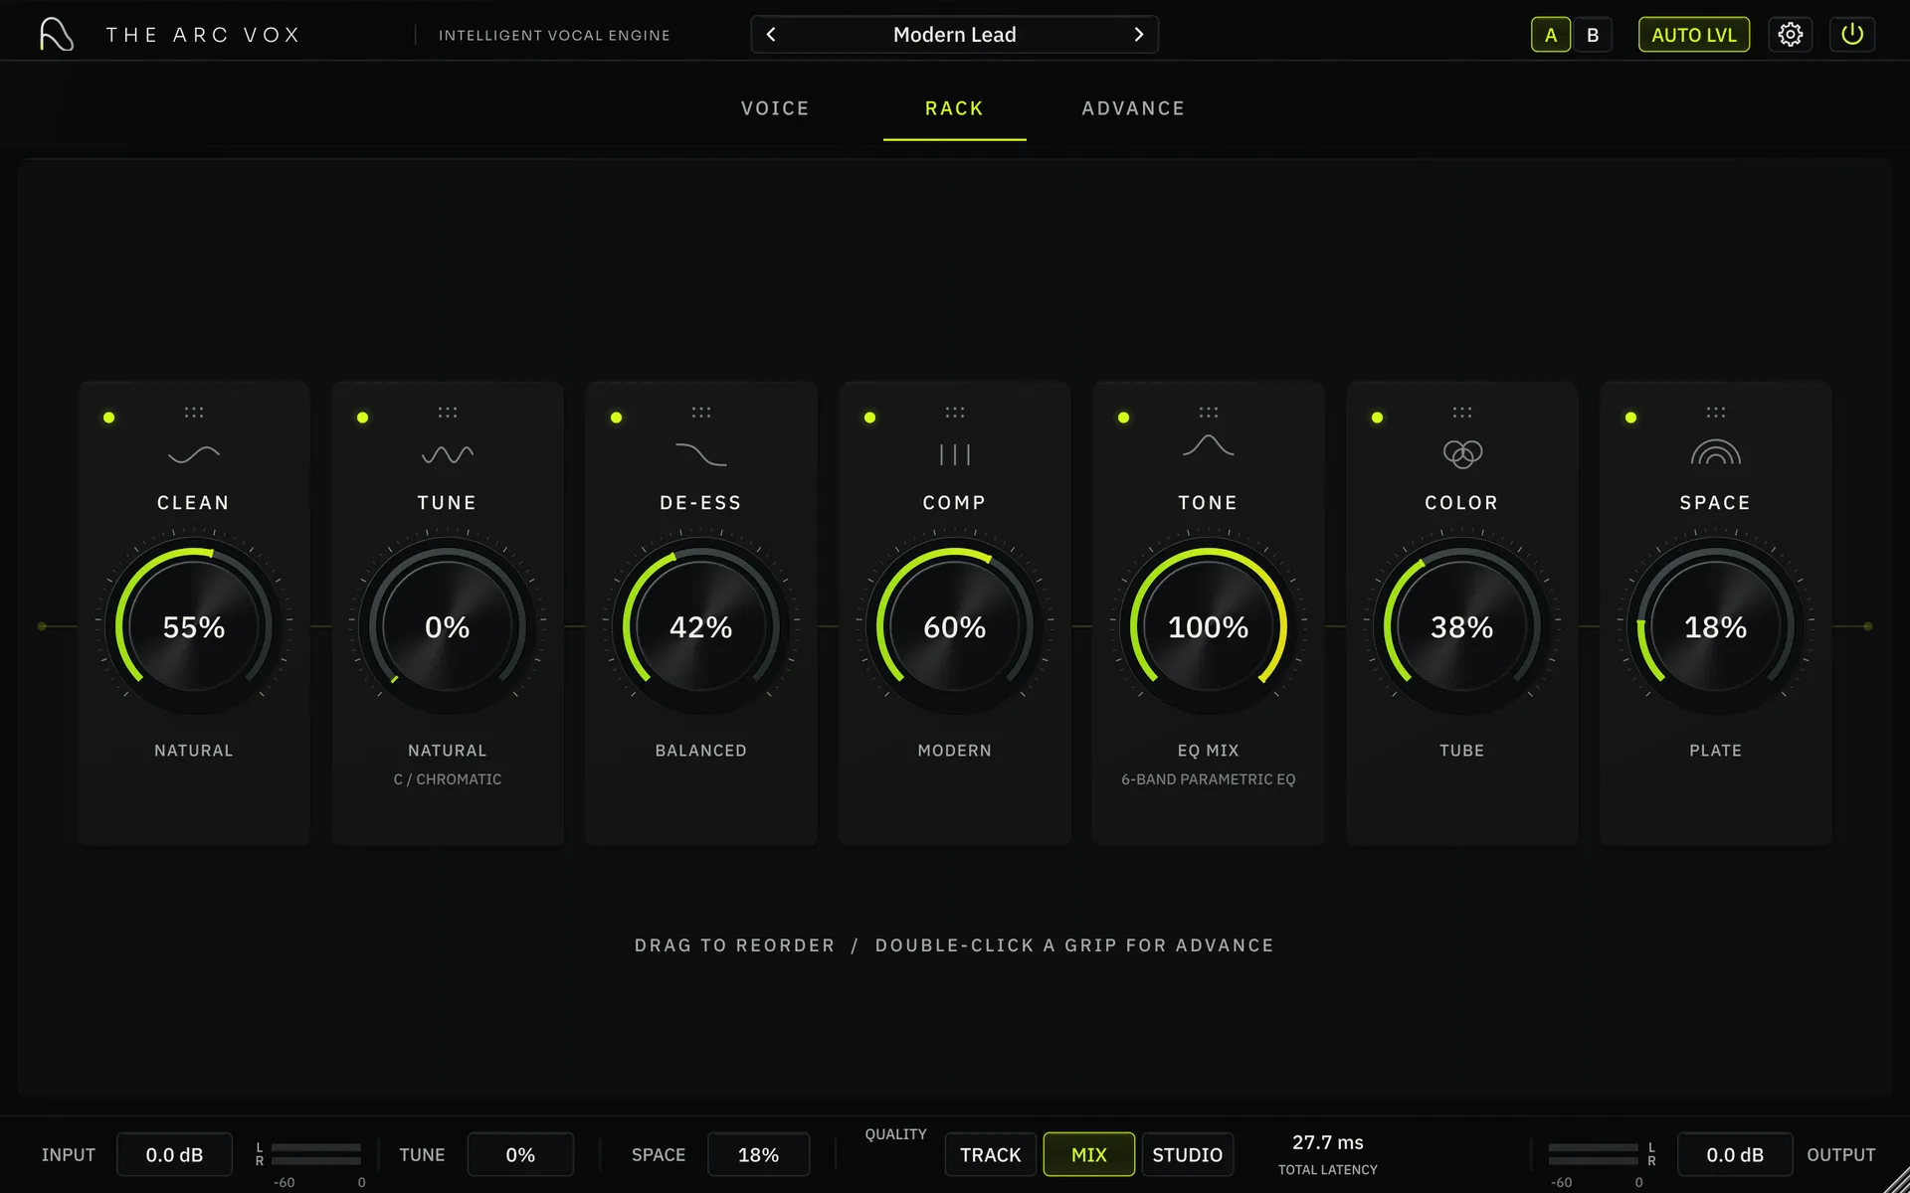The image size is (1910, 1193).
Task: Click the TUNE module drag grip
Action: (x=448, y=412)
